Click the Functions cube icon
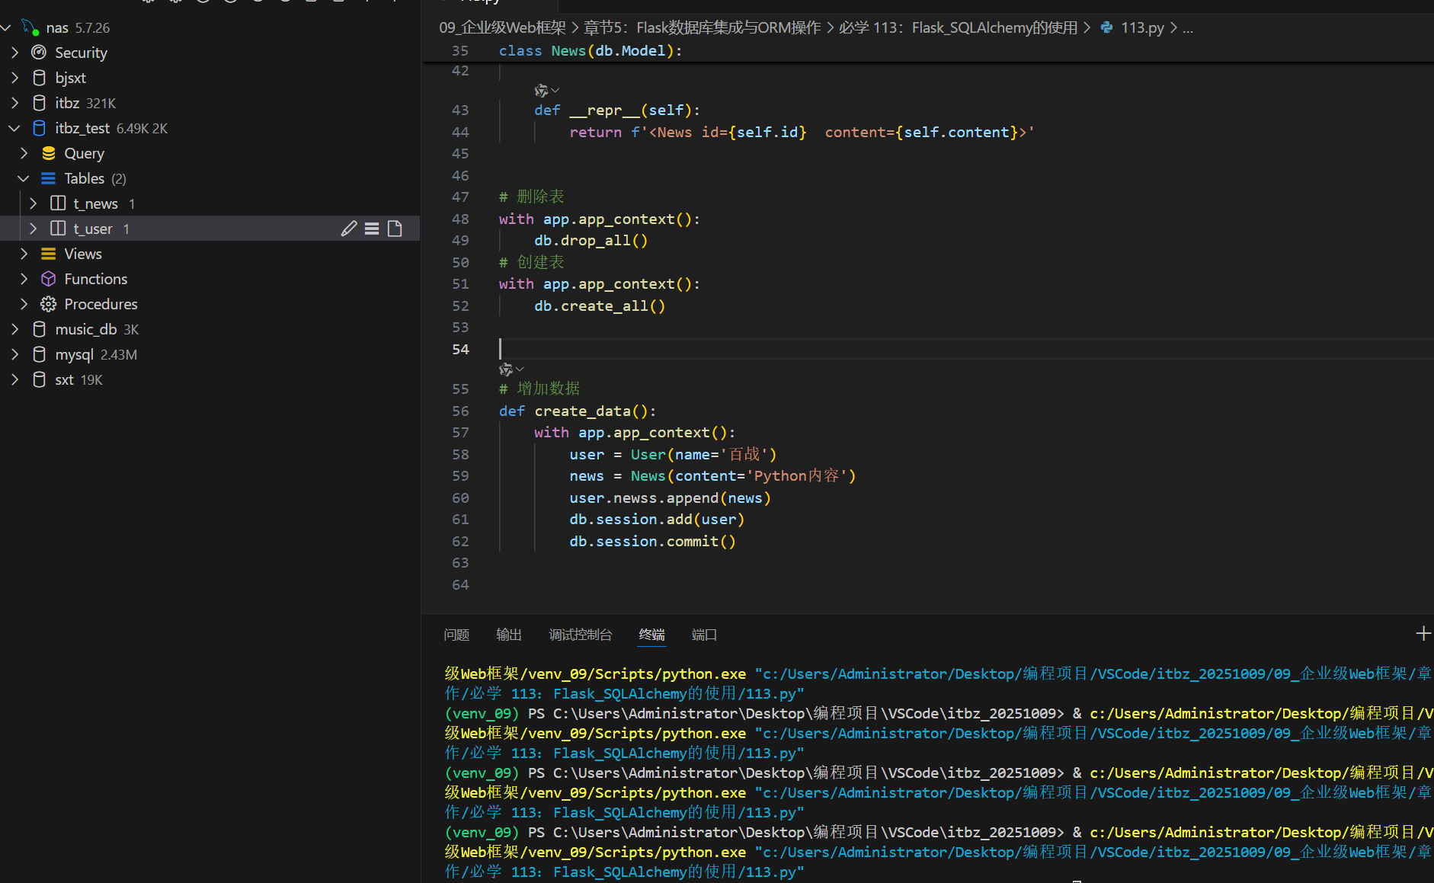 pyautogui.click(x=49, y=279)
